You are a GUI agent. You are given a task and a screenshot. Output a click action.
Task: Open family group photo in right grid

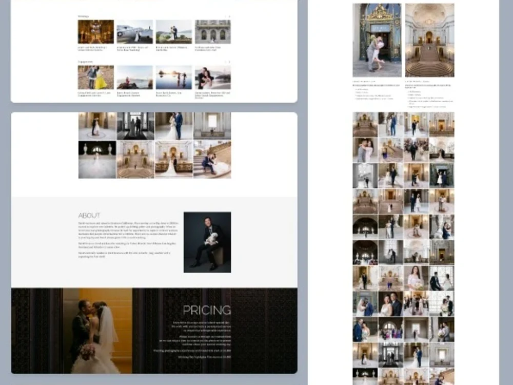pos(390,330)
